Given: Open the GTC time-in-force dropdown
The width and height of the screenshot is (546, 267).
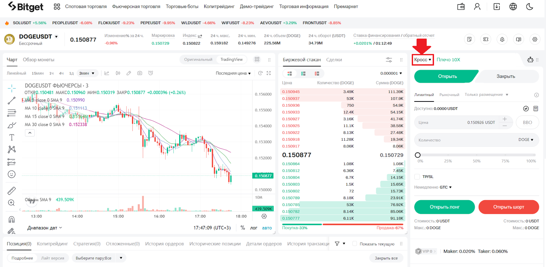Looking at the screenshot, I should (445, 187).
